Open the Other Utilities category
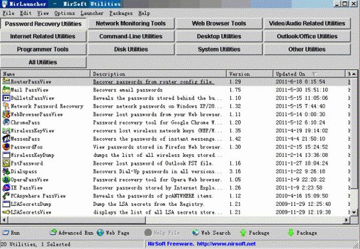Image resolution: width=360 pixels, height=249 pixels. [307, 49]
